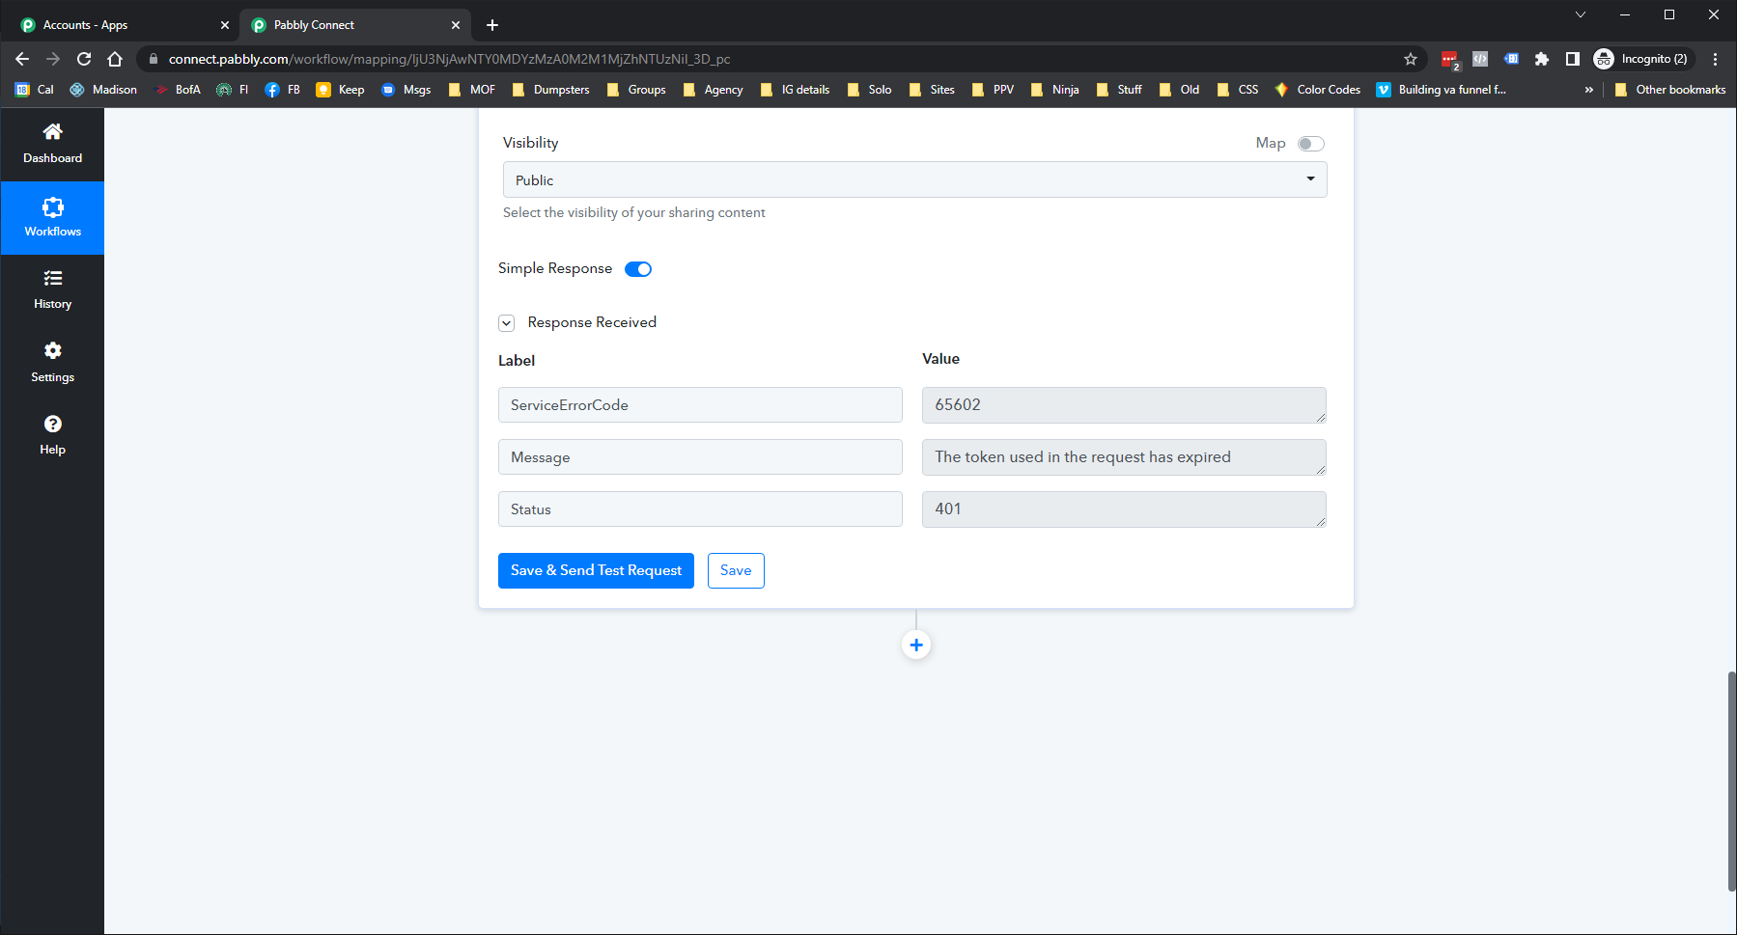
Task: Open the tab search chevron
Action: click(x=1581, y=14)
